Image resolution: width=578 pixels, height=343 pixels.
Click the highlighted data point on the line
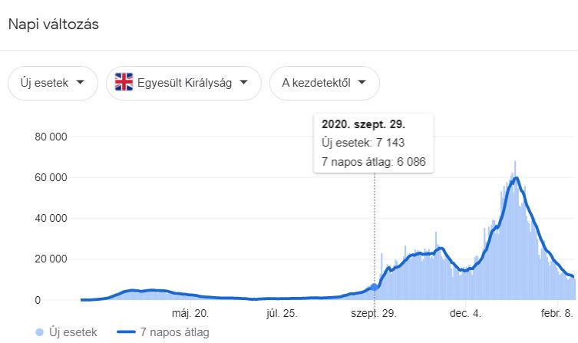coord(375,287)
